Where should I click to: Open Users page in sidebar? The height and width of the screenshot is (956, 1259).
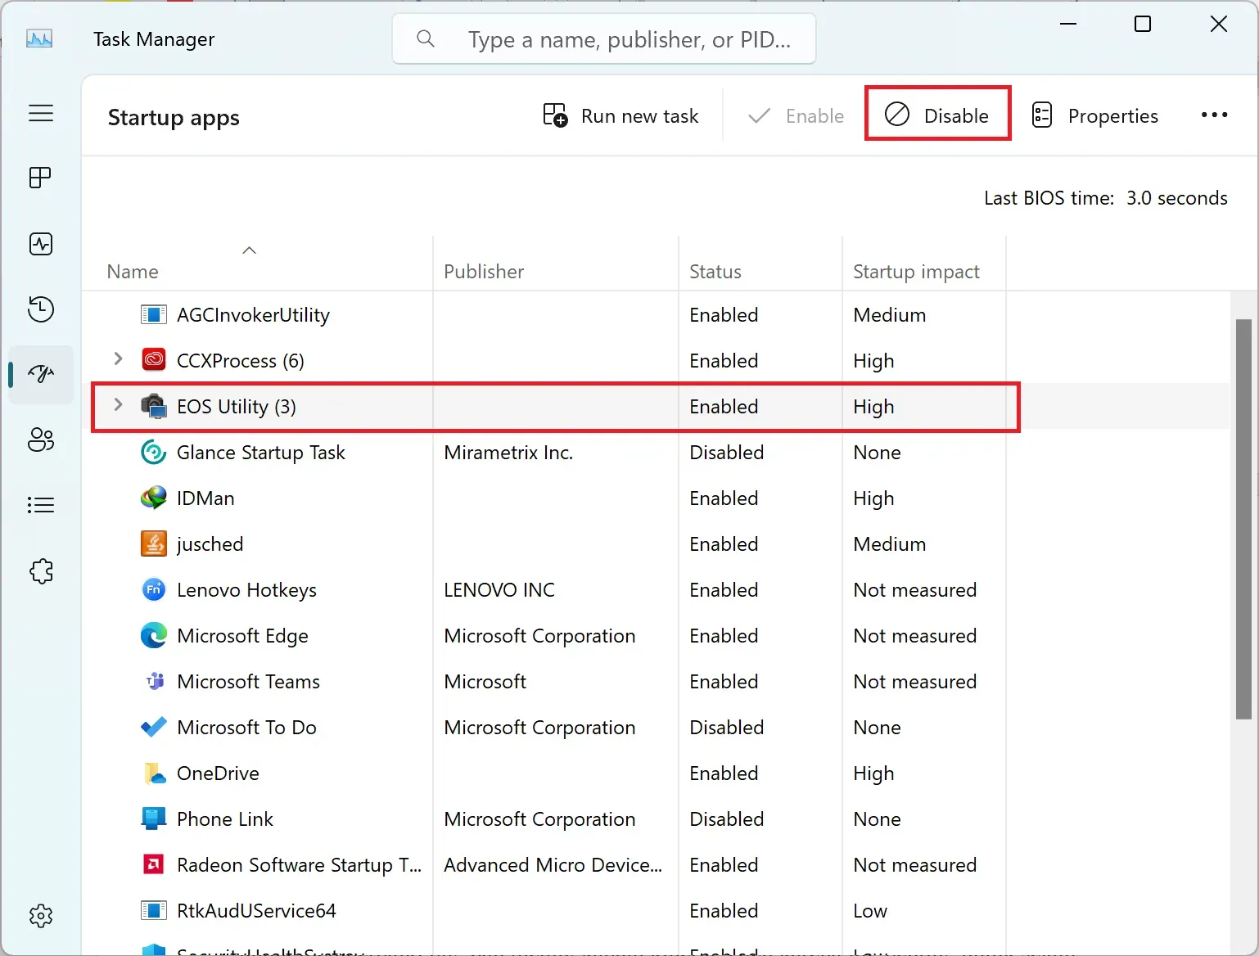click(41, 440)
